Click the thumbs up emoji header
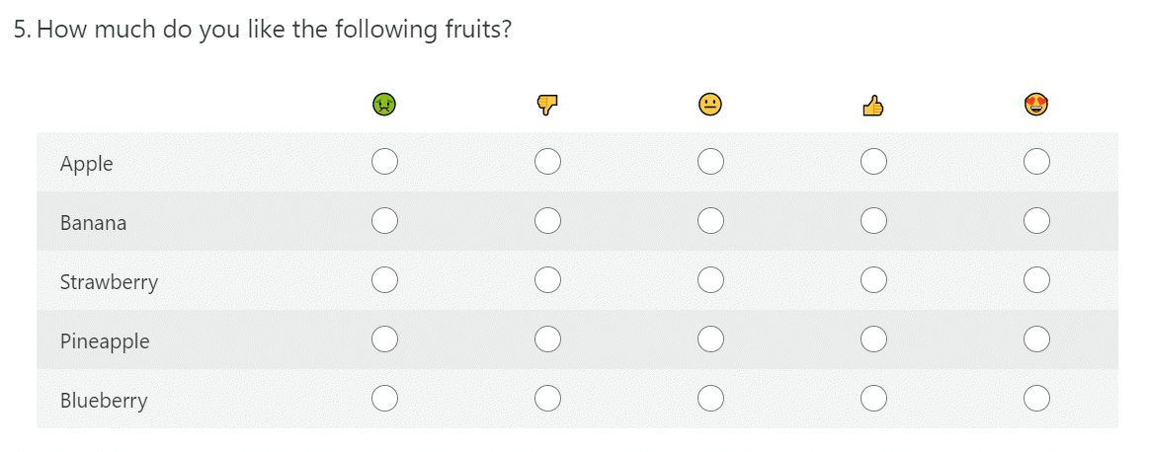Viewport: 1149px width, 452px height. coord(872,107)
